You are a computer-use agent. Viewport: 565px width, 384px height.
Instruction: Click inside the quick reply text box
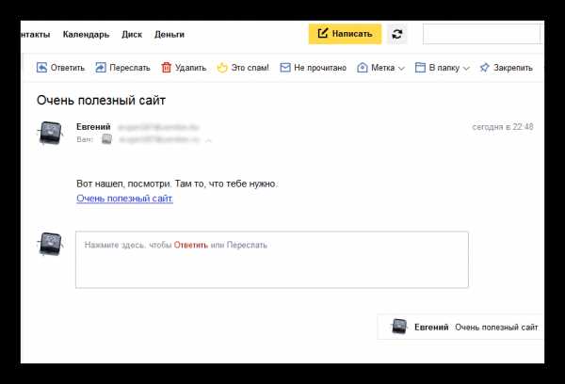coord(272,260)
